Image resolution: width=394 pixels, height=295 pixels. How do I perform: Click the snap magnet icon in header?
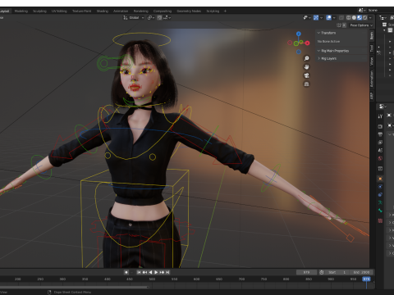pos(159,17)
